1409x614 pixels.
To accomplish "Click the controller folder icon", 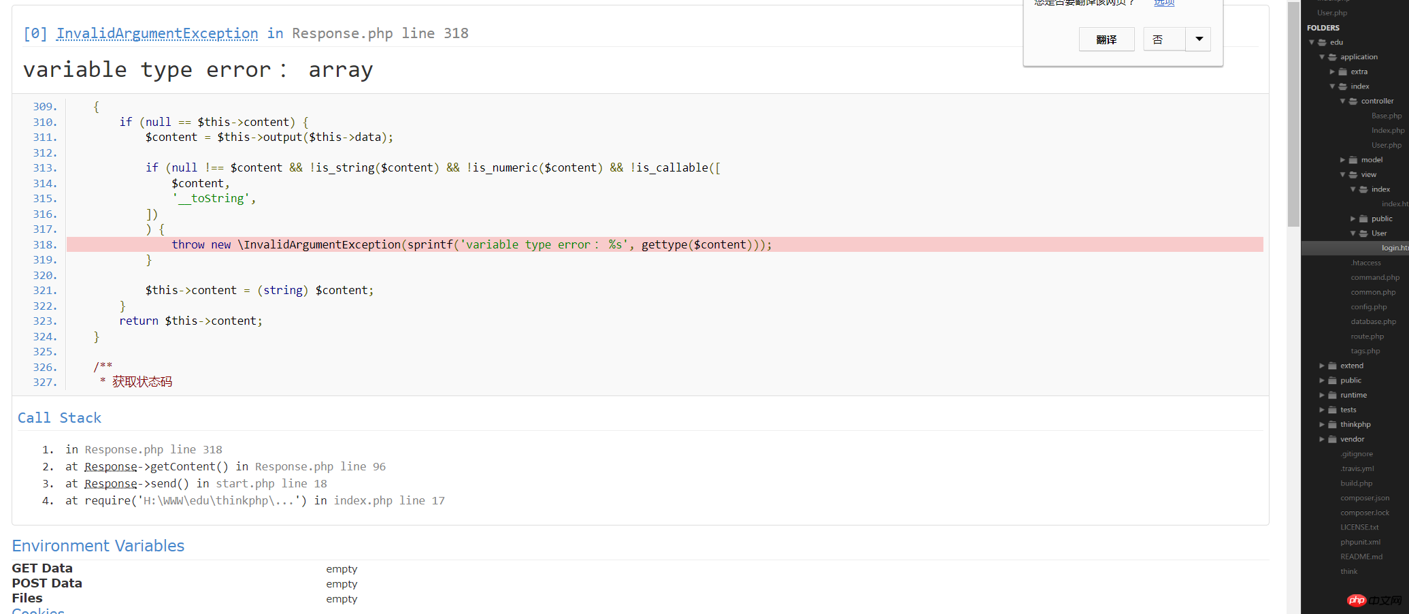I will [x=1353, y=101].
